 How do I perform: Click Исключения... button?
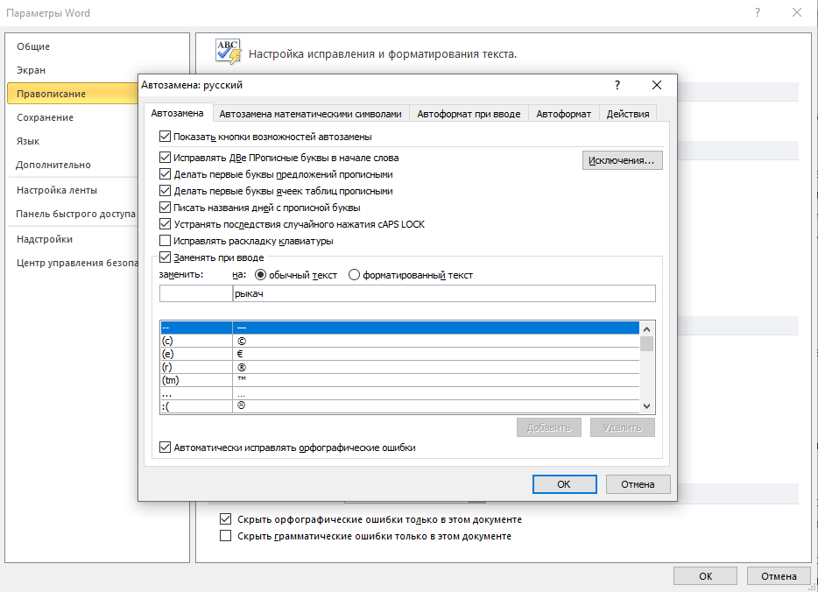coord(622,160)
